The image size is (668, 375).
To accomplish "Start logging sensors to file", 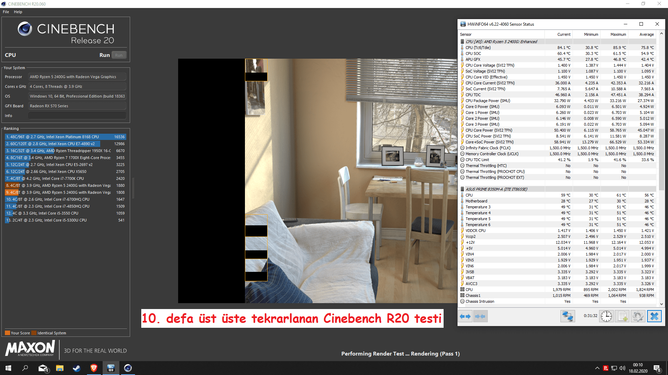I will (622, 316).
